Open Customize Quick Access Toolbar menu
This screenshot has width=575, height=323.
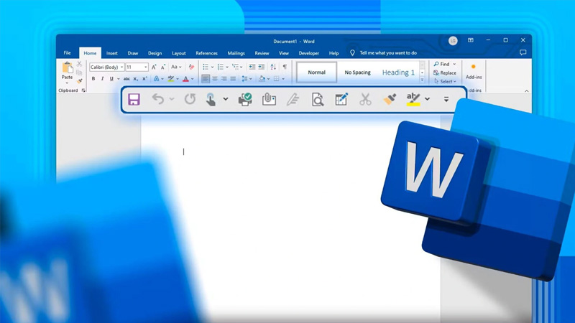point(446,99)
